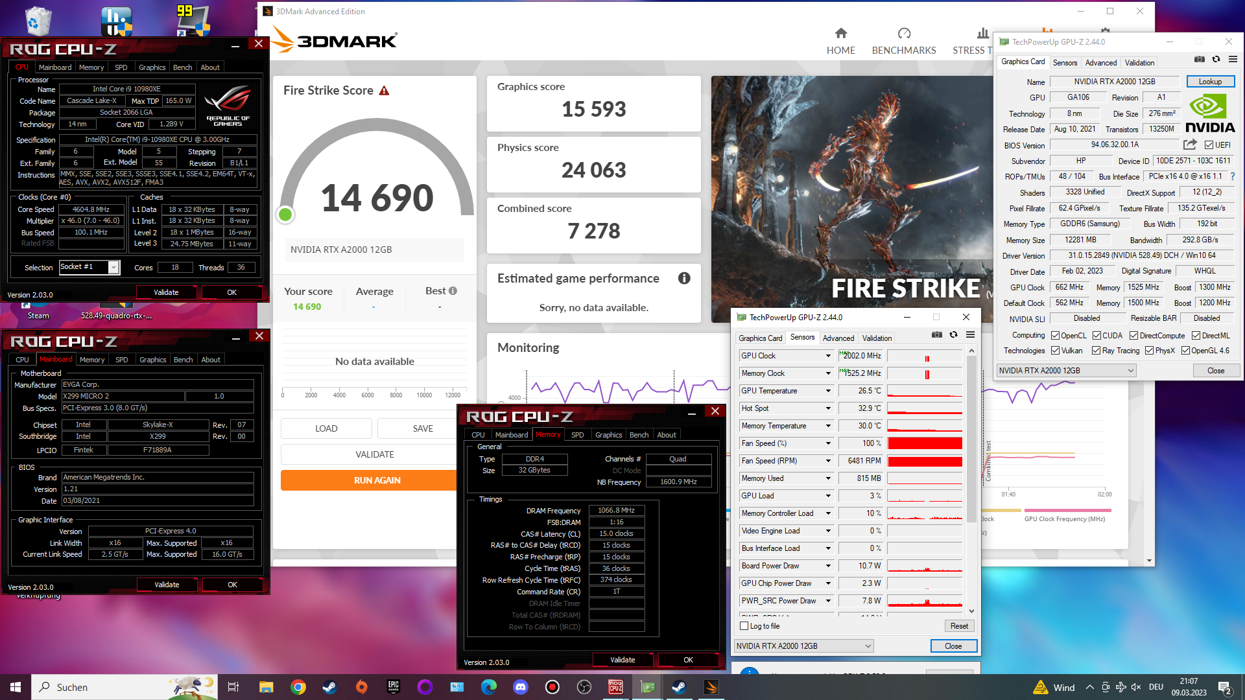Take a screenshot in GPU-Z Sensors window
Screen dimensions: 1245x700
pos(937,335)
